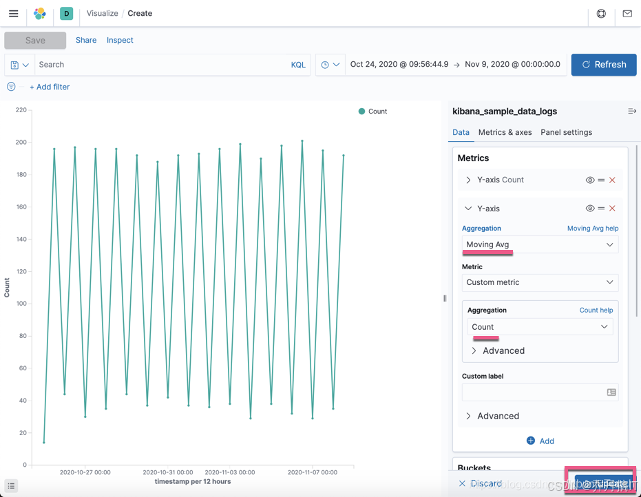Click axis title timestamp per 12 hours
Viewport: 641px width, 497px height.
point(193,481)
